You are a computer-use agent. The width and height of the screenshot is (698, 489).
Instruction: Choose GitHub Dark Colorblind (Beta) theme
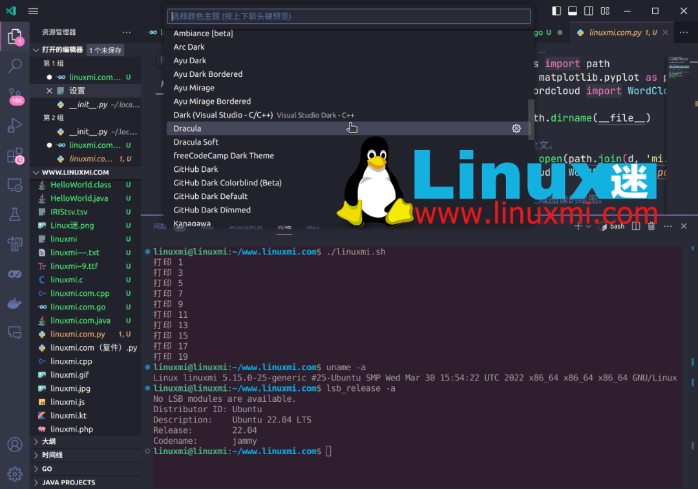click(348, 183)
